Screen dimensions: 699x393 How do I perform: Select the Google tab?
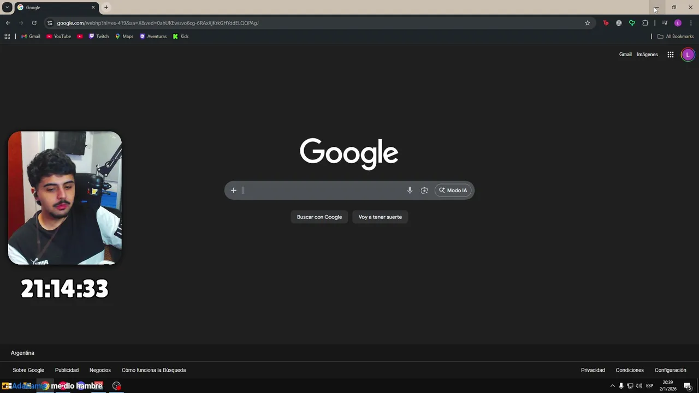[x=56, y=8]
